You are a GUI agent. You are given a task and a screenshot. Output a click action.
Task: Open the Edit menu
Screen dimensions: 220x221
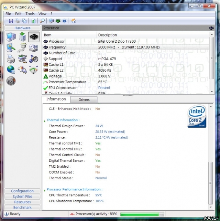pos(18,14)
